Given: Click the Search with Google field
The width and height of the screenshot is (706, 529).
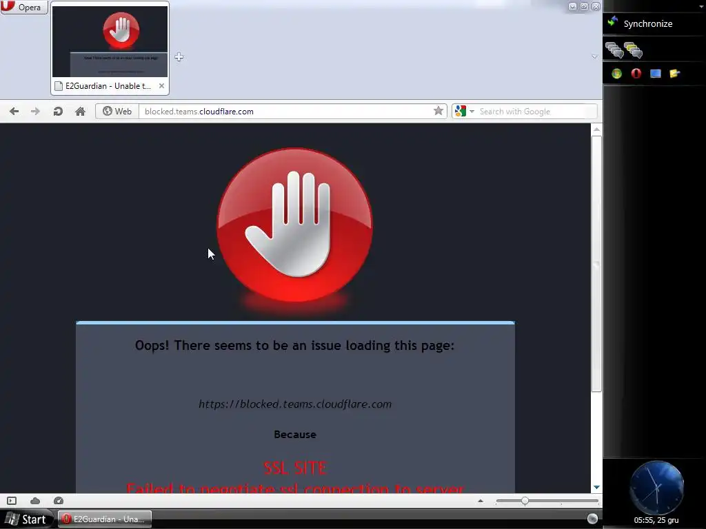Looking at the screenshot, I should pos(536,111).
